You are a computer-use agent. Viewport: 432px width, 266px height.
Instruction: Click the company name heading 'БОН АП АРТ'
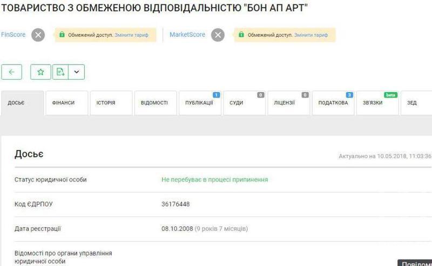[154, 8]
